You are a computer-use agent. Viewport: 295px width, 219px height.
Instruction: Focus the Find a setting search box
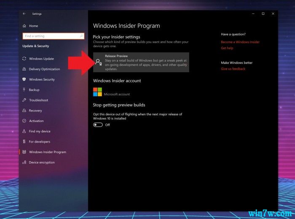[x=54, y=36]
